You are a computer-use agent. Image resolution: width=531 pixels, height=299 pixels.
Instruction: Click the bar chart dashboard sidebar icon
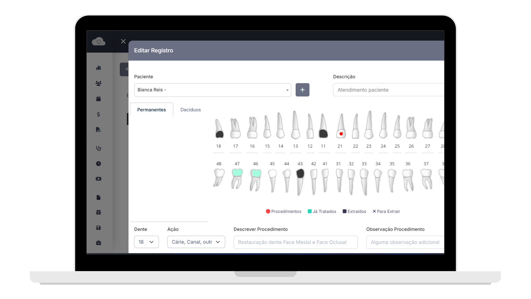(98, 68)
